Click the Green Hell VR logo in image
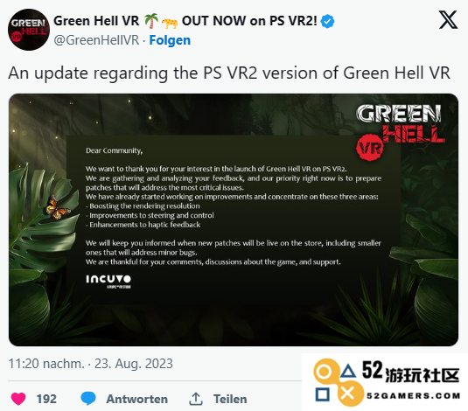Screen dimensions: 468x411 [x=401, y=131]
